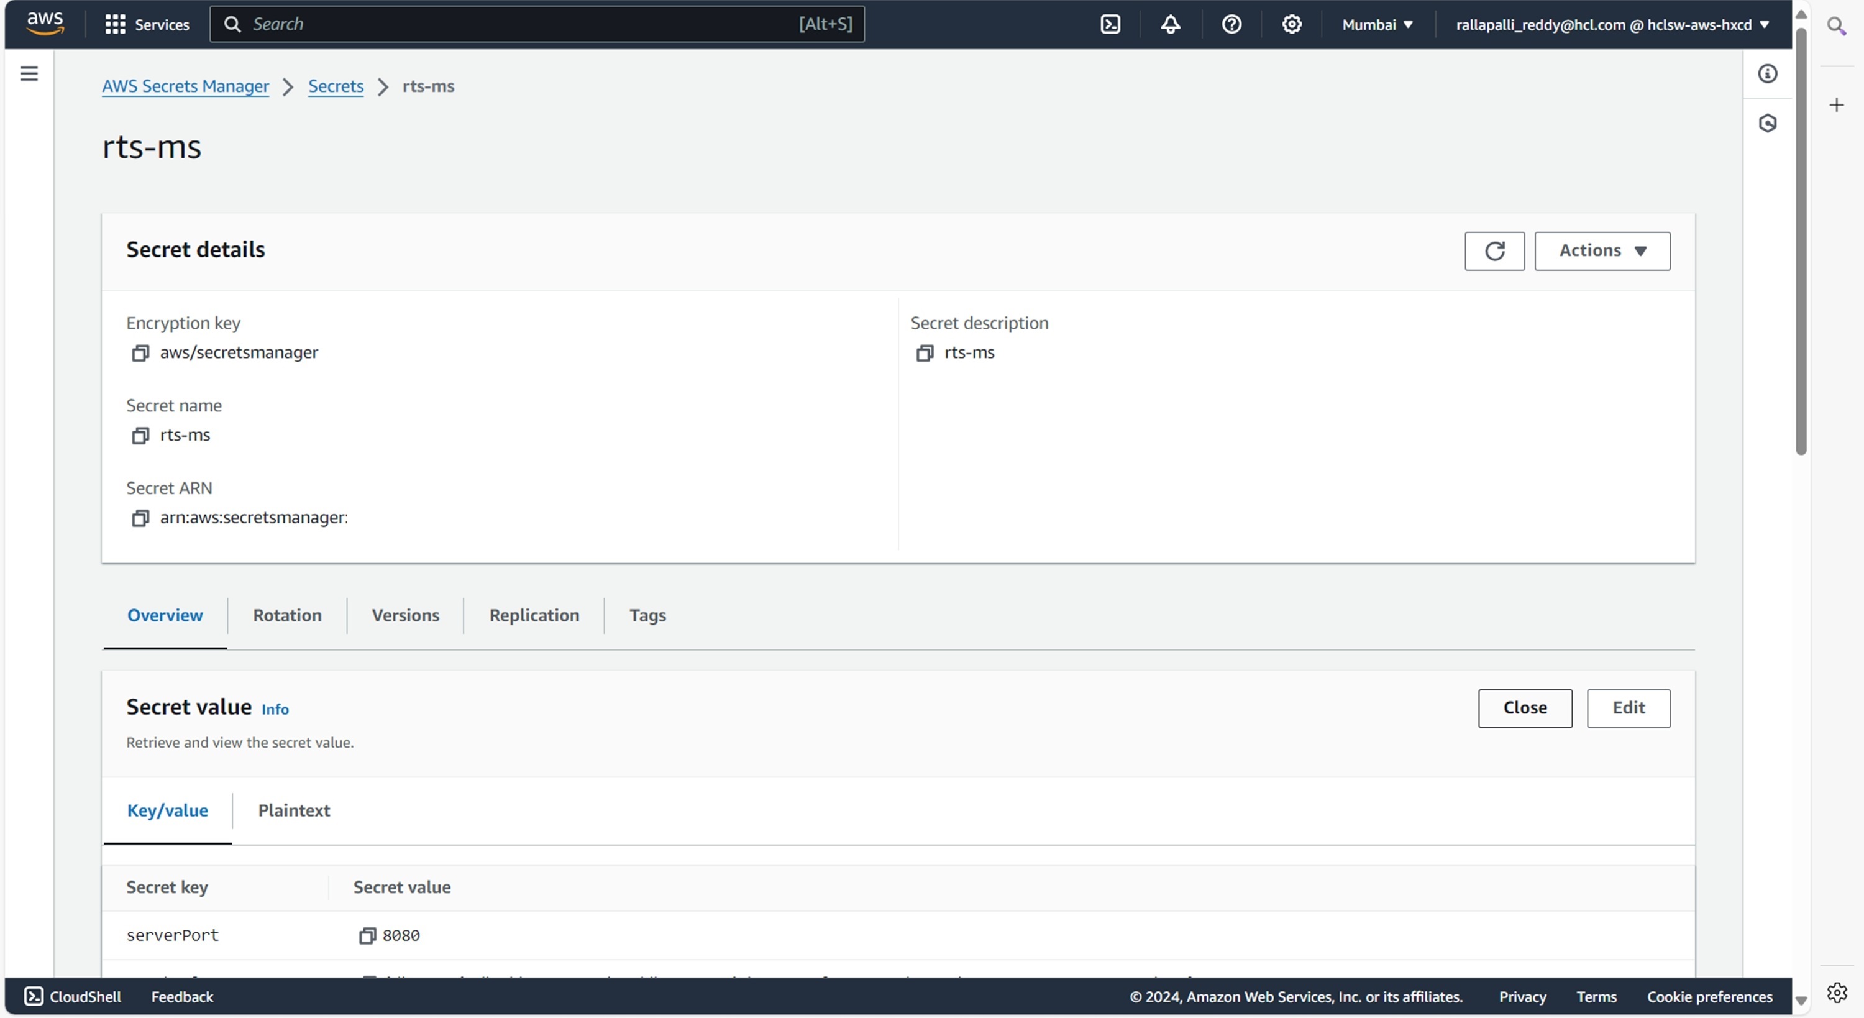Switch to the Rotation tab
Screen dimensions: 1864x1018
[x=287, y=615]
